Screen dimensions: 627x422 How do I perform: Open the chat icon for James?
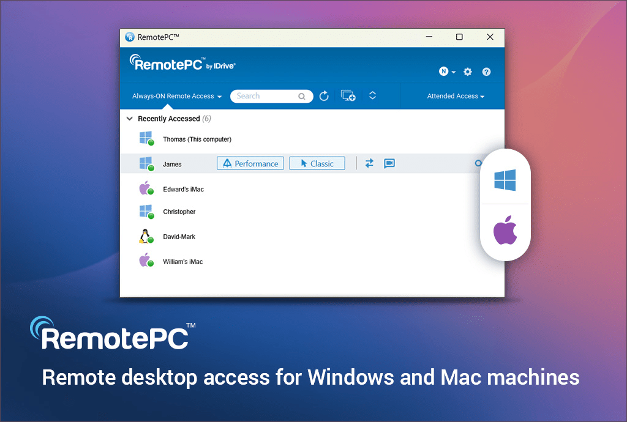pos(389,163)
